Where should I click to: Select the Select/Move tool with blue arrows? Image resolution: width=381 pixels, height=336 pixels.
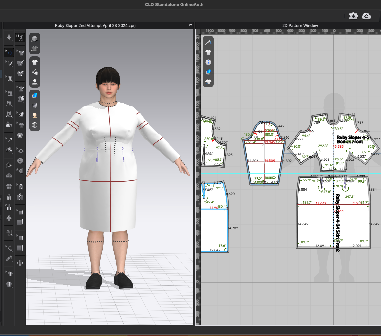[9, 53]
